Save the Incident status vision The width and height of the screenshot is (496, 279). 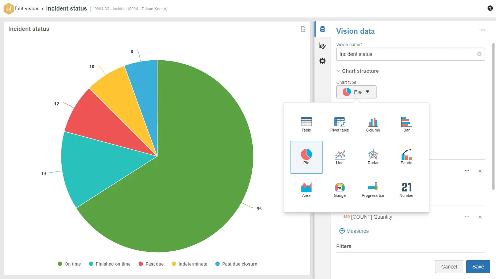click(478, 266)
